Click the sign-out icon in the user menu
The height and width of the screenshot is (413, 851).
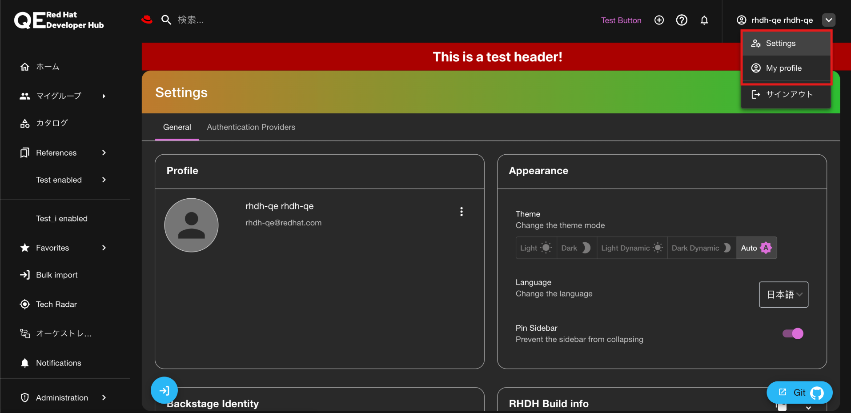755,94
